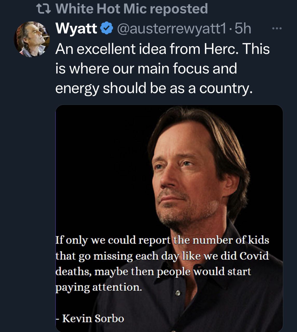Click the repost arrows icon at top
Screen dimensions: 297x332
(43, 9)
